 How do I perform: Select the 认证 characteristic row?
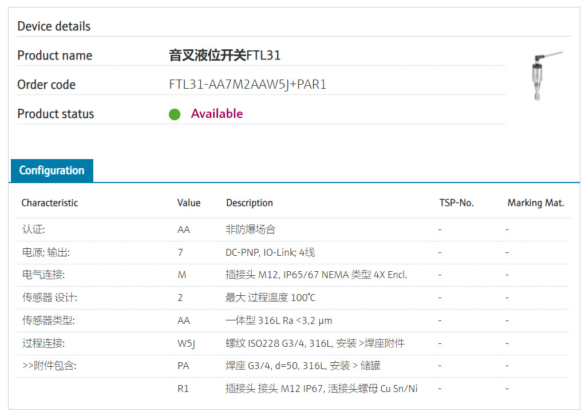point(33,229)
